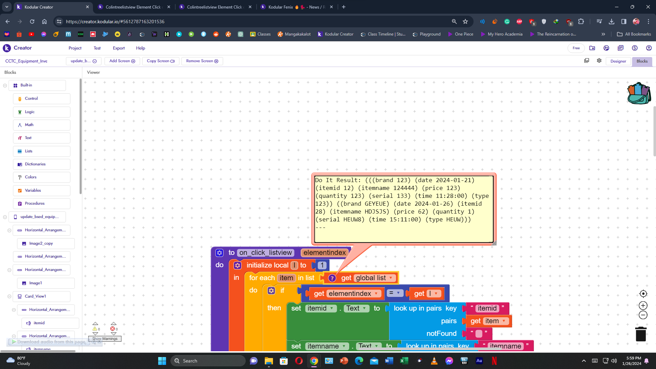Zoom out with minus icon
Viewport: 656px width, 369px height.
pos(643,315)
